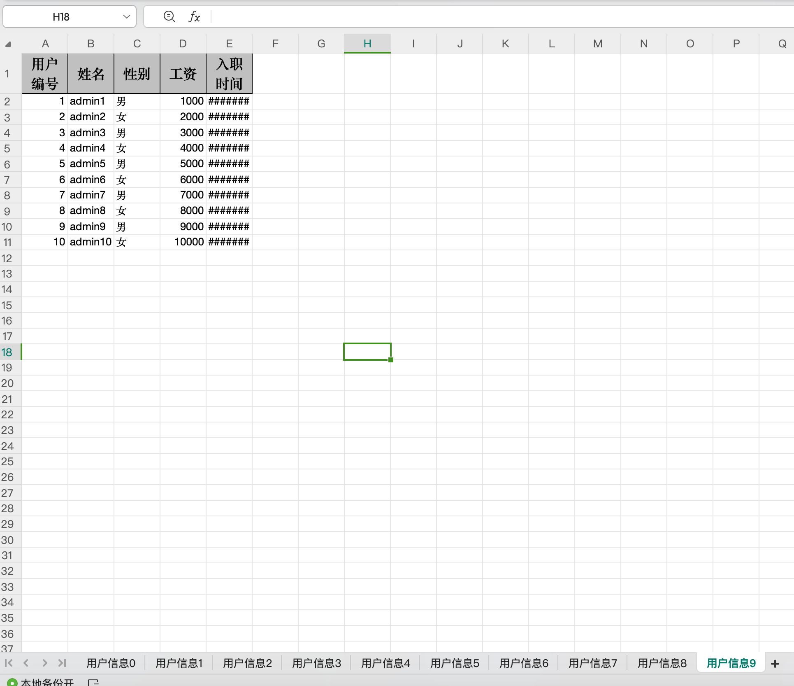Click cell containing admin1
The image size is (794, 686).
(x=91, y=101)
